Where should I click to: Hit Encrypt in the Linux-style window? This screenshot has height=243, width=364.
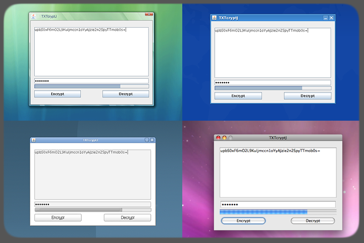click(58, 218)
